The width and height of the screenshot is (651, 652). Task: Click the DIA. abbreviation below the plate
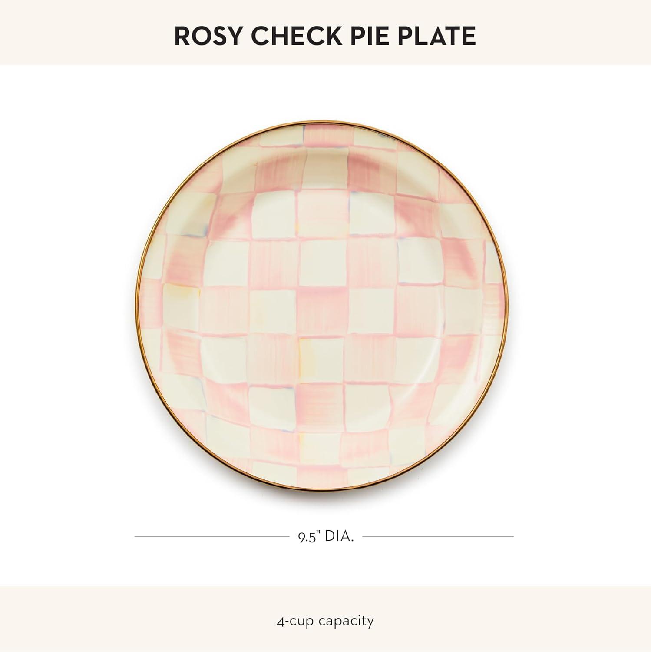coord(339,537)
